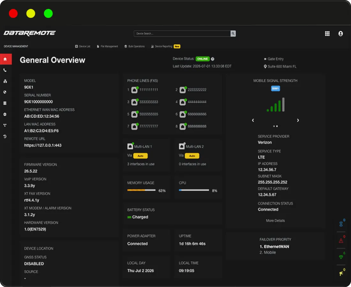Click the Suite 600 Miami FL location pin

coord(265,67)
